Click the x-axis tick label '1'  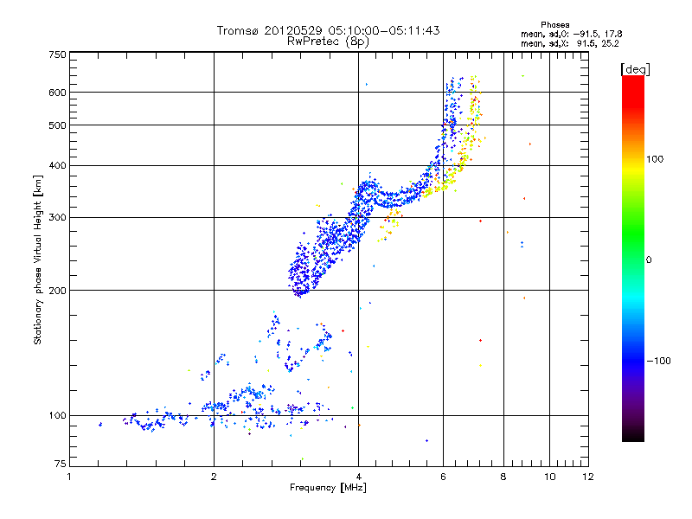(69, 477)
